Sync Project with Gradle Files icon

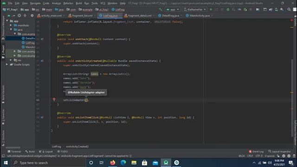click(271, 9)
